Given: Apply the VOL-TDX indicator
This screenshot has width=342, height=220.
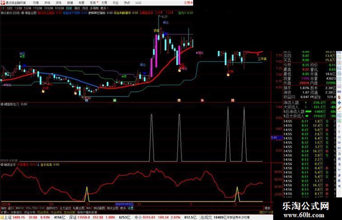Looking at the screenshot, I should (32, 208).
